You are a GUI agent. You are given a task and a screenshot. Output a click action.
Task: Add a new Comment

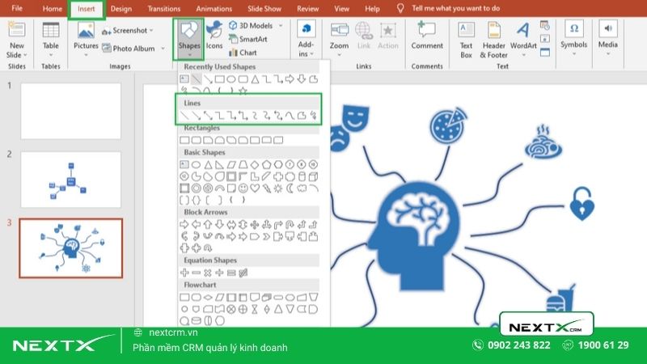click(x=427, y=36)
